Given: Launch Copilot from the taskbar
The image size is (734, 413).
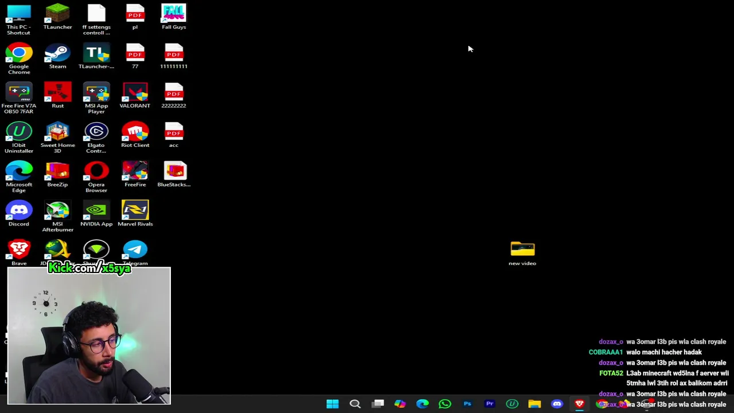Looking at the screenshot, I should click(x=400, y=404).
